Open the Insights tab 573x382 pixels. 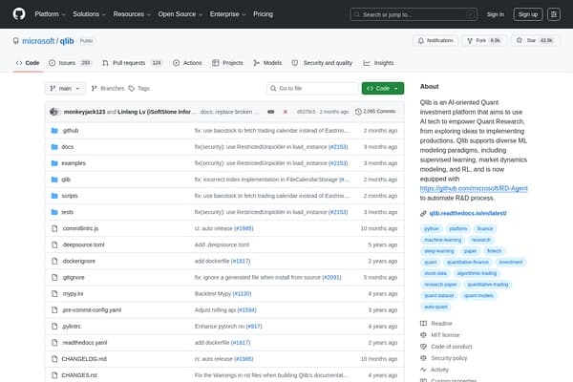tap(378, 63)
